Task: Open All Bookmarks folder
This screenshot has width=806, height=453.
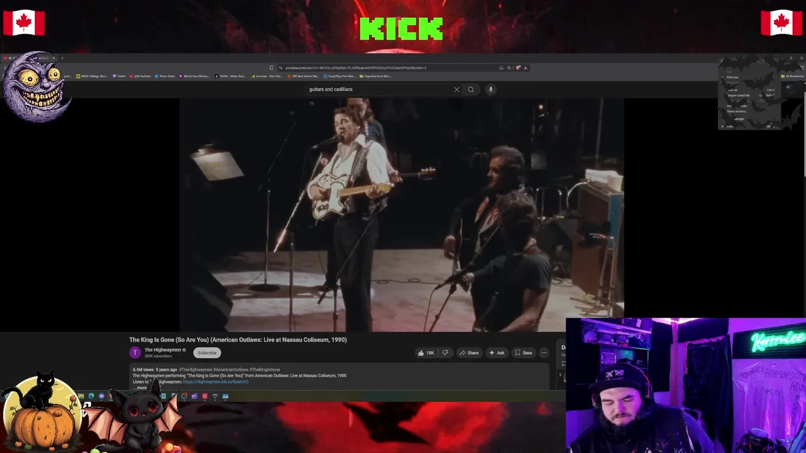Action: [x=792, y=76]
